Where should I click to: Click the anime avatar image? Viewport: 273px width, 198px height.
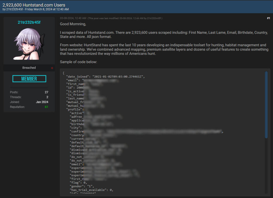[x=29, y=44]
